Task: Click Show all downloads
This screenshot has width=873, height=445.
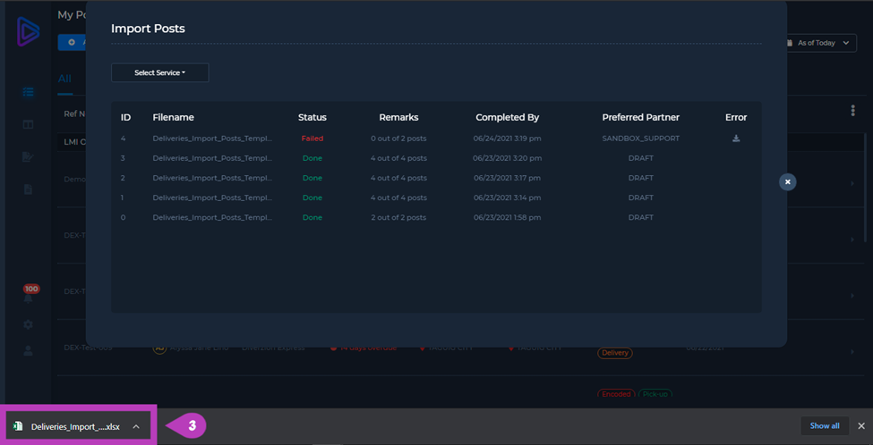Action: tap(825, 426)
